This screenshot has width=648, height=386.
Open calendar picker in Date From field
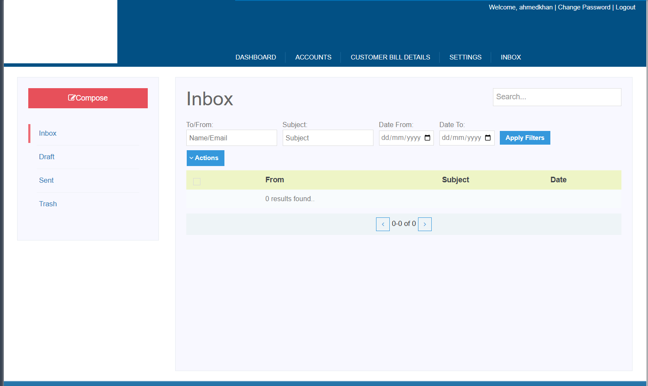(427, 138)
